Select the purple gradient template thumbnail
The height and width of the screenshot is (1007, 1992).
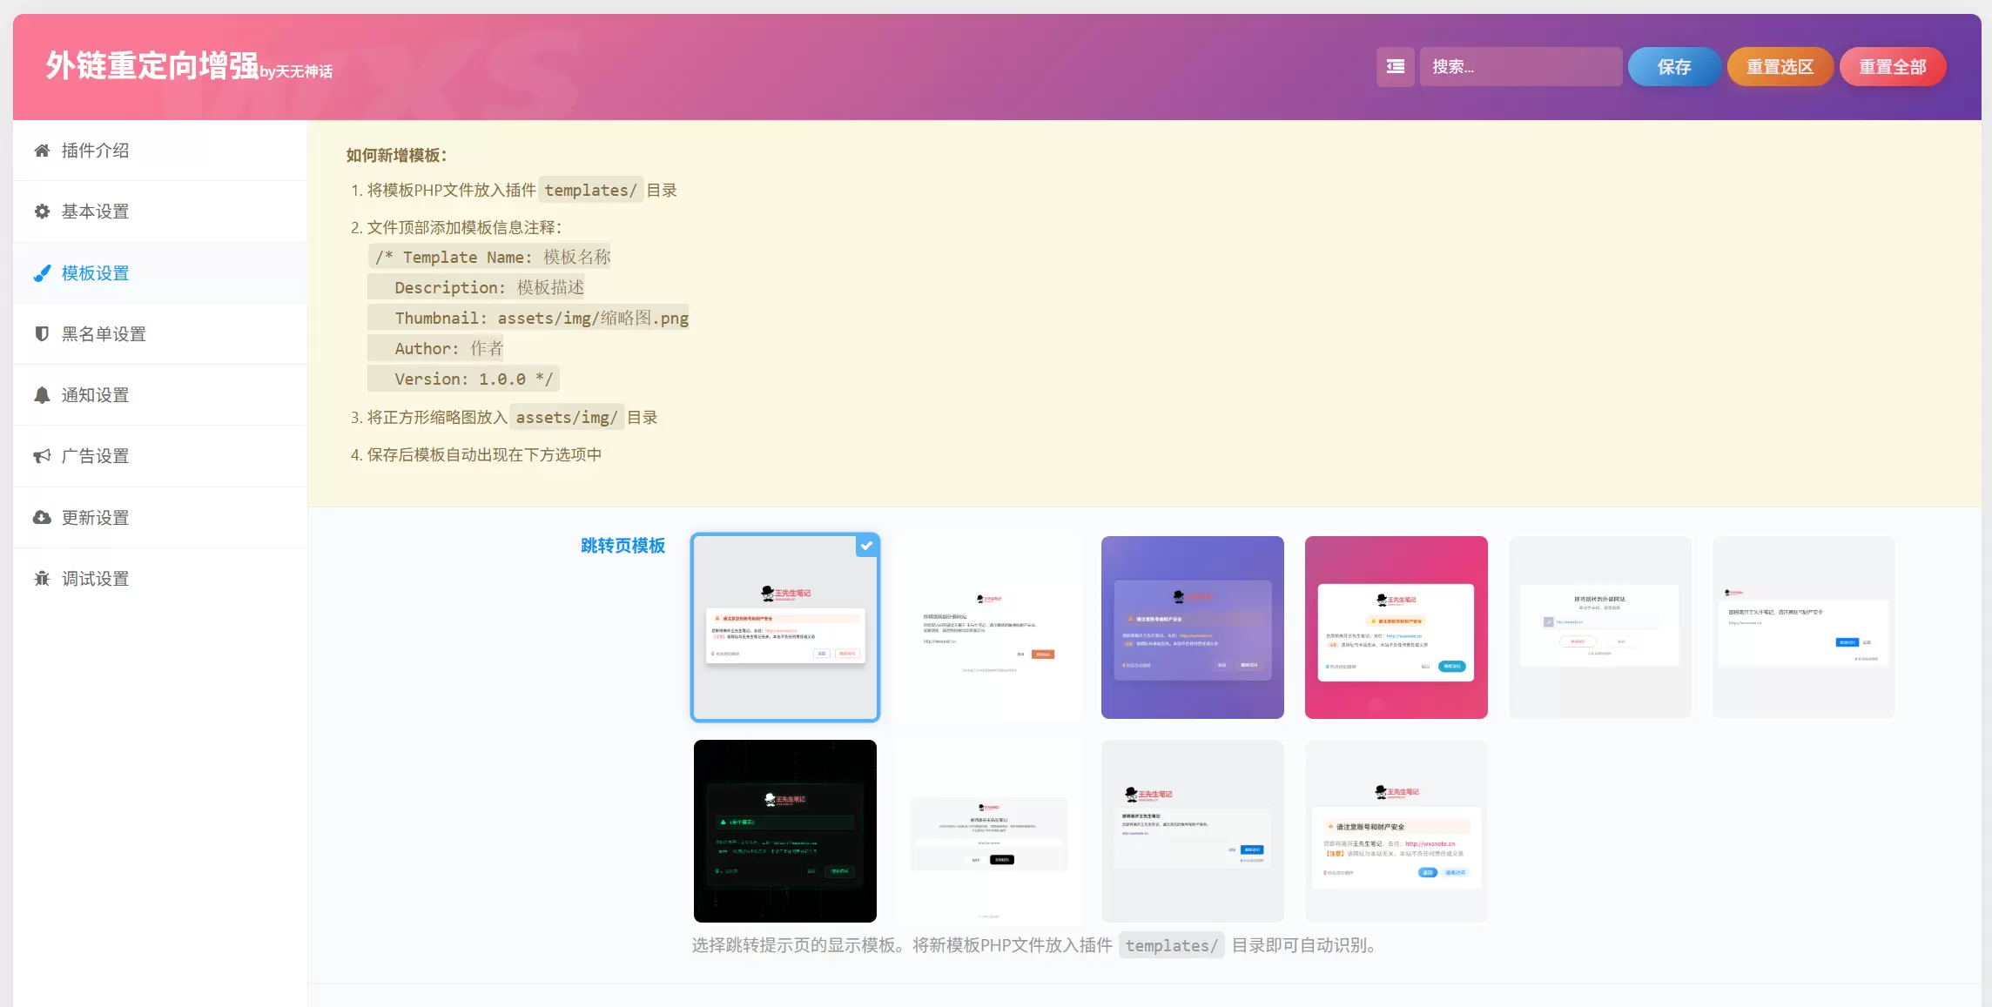pos(1193,628)
